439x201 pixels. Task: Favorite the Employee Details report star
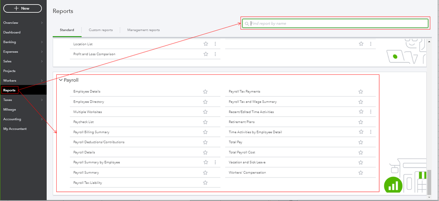tap(205, 91)
